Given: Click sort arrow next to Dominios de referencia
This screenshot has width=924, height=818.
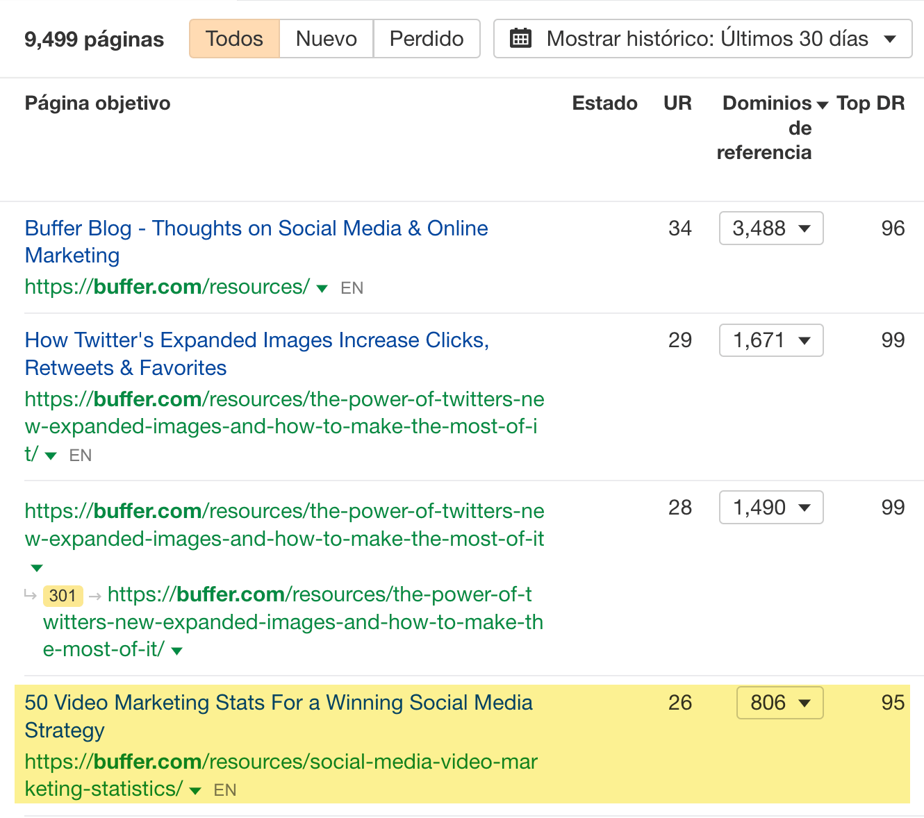Looking at the screenshot, I should coord(823,105).
